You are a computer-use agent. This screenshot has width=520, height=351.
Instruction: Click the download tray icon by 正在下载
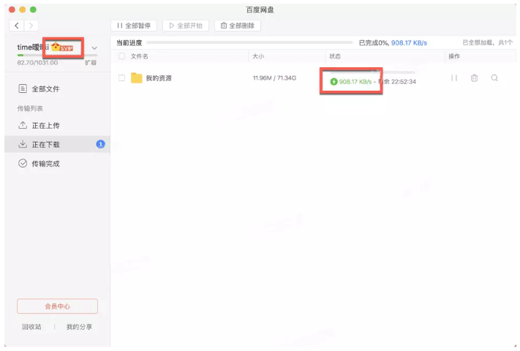[23, 144]
